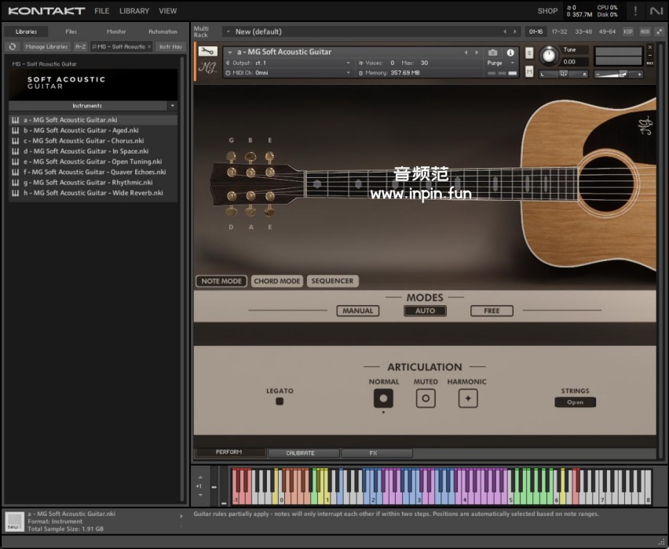Load MG Soft Acoustic Guitar - Chorus.nki
This screenshot has height=549, width=669.
tap(83, 141)
